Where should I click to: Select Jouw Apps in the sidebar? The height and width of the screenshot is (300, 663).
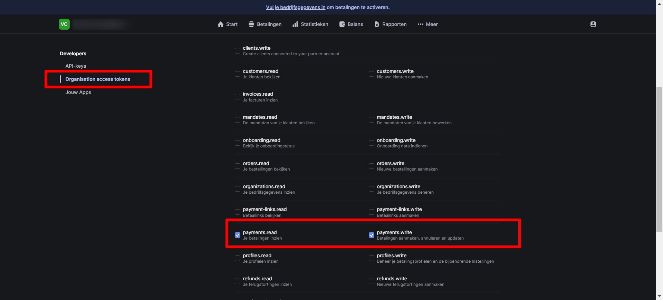[x=78, y=92]
